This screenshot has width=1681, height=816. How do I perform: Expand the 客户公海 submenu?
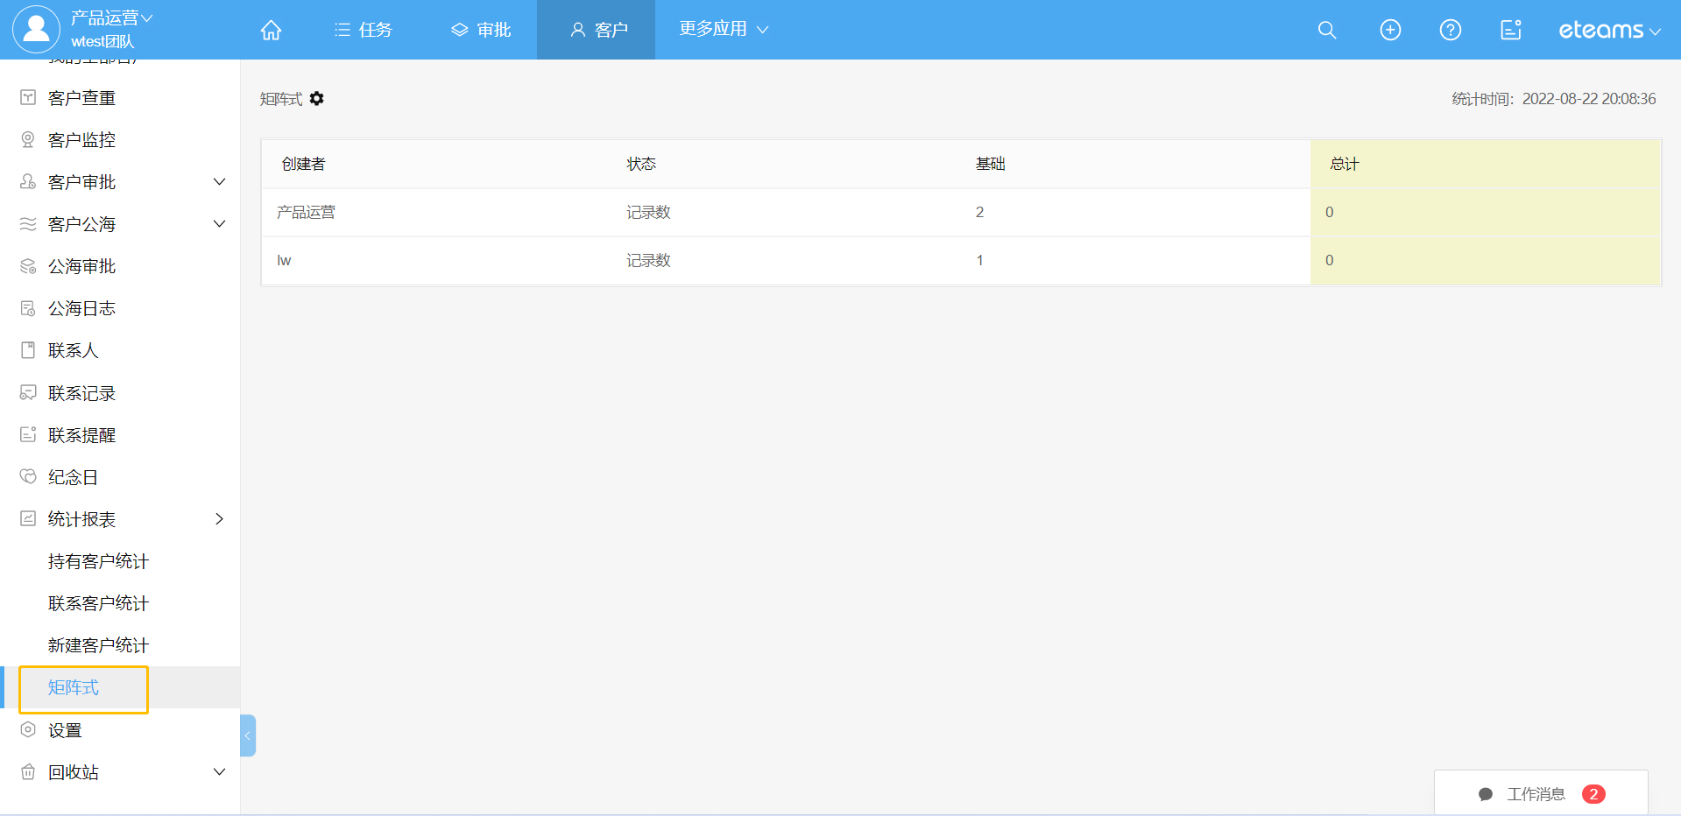point(219,224)
